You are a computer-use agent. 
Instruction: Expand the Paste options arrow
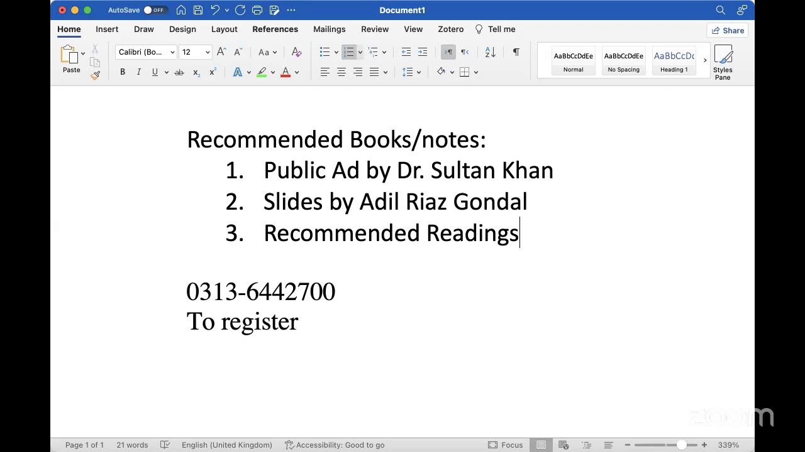pos(83,54)
